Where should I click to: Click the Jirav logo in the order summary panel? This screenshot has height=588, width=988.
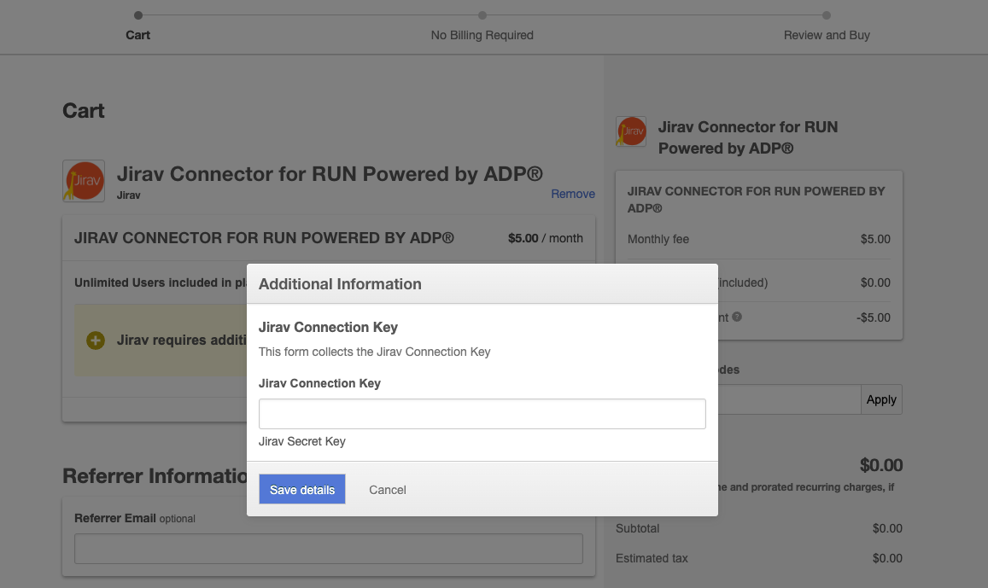[631, 132]
